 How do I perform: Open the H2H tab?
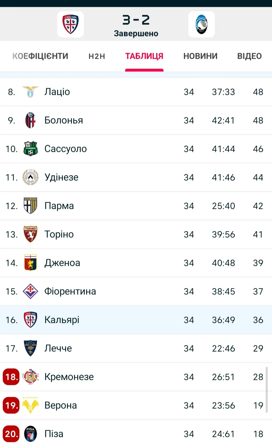[x=97, y=56]
